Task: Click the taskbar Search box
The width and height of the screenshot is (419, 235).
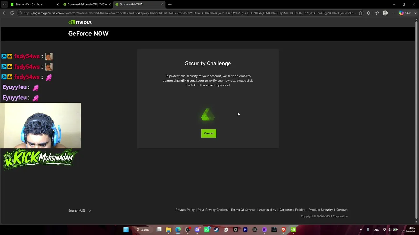Action: click(143, 230)
